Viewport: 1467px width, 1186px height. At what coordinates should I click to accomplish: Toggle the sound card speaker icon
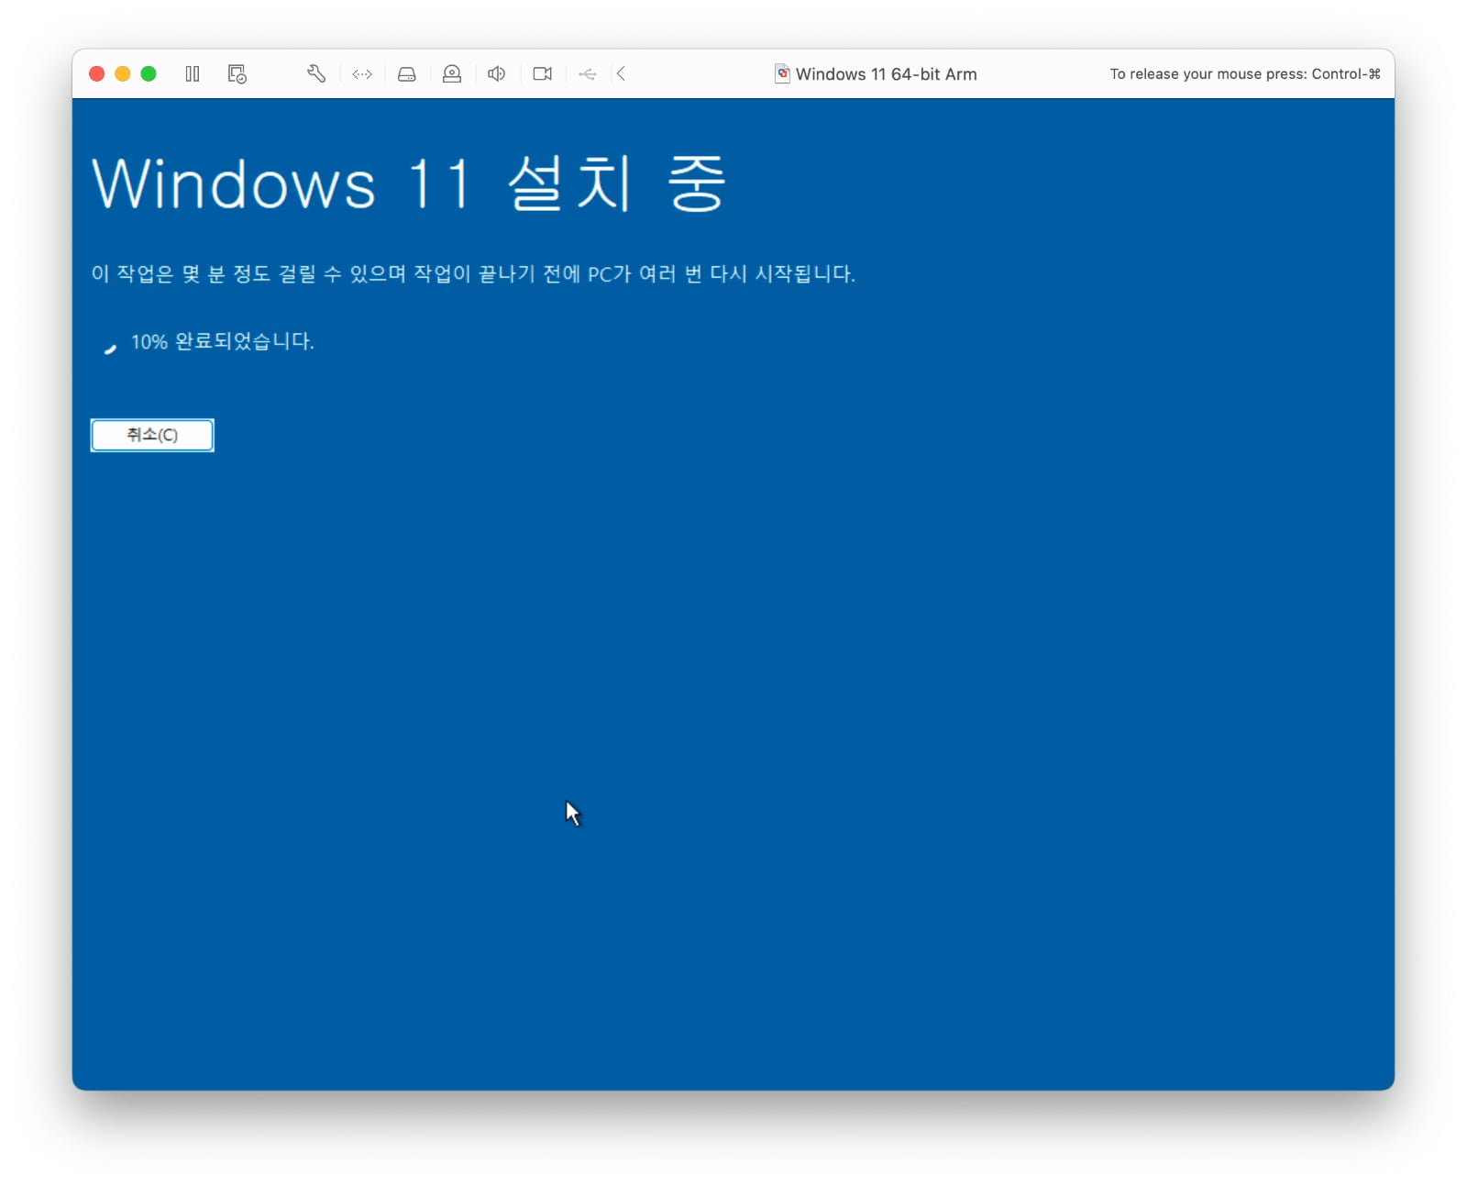497,73
